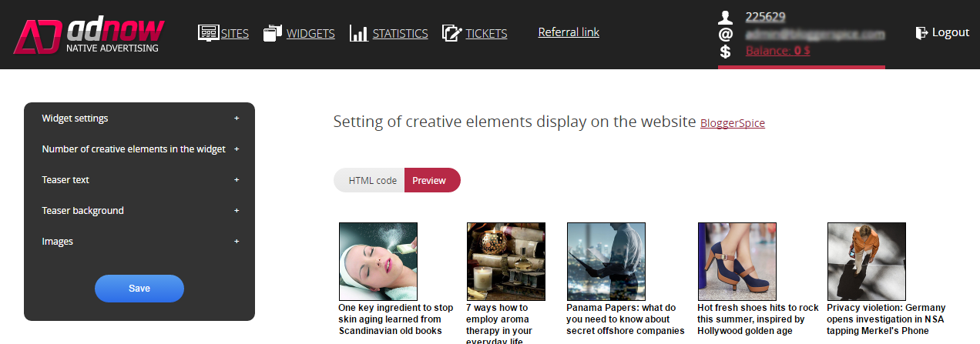
Task: Open the Statistics menu item
Action: pos(400,33)
